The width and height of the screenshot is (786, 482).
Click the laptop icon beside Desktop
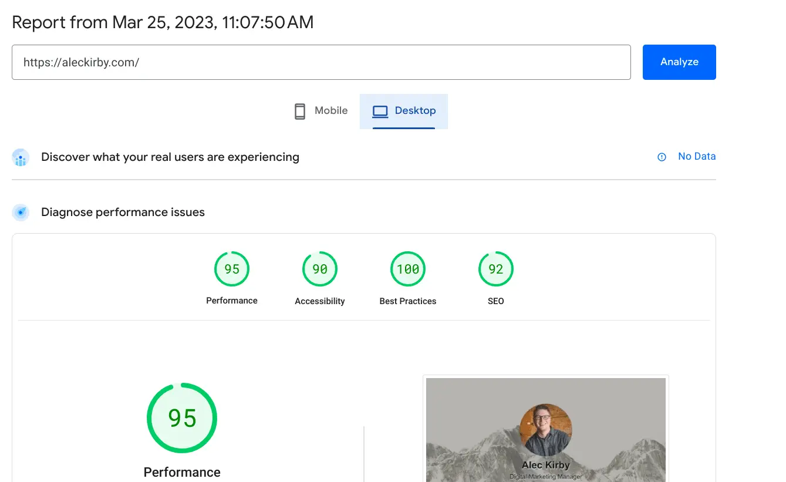(381, 111)
